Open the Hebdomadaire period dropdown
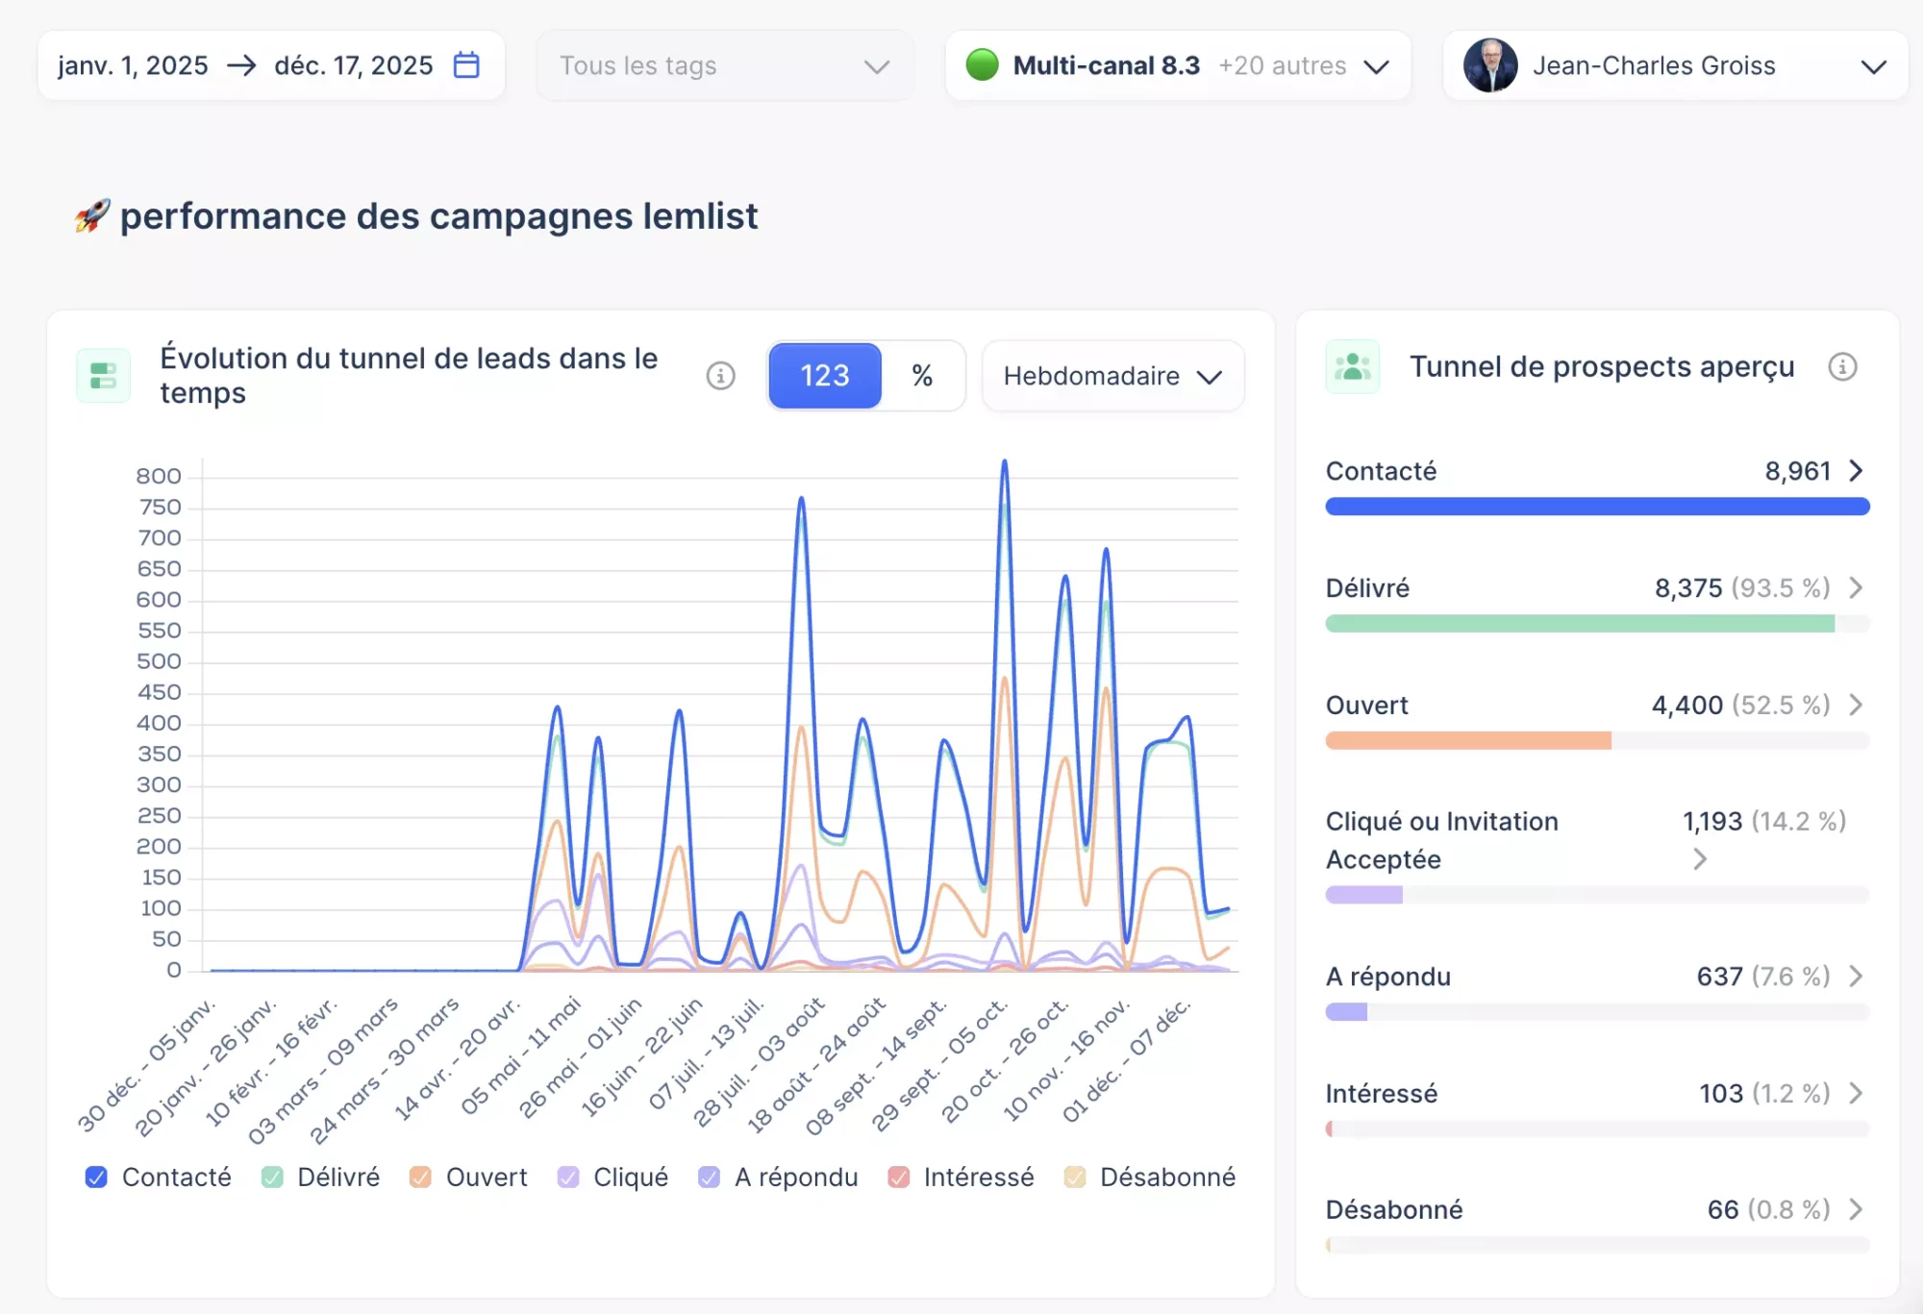 pyautogui.click(x=1112, y=376)
